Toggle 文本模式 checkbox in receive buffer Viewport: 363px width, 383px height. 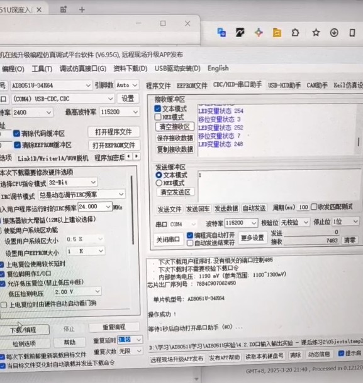coord(158,109)
